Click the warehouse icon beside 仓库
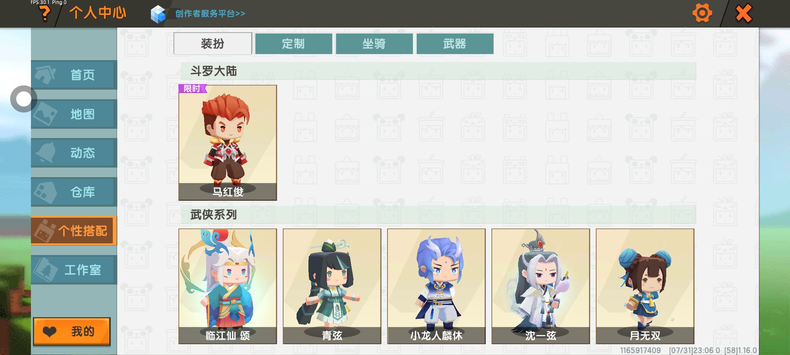Image resolution: width=790 pixels, height=355 pixels. (45, 192)
